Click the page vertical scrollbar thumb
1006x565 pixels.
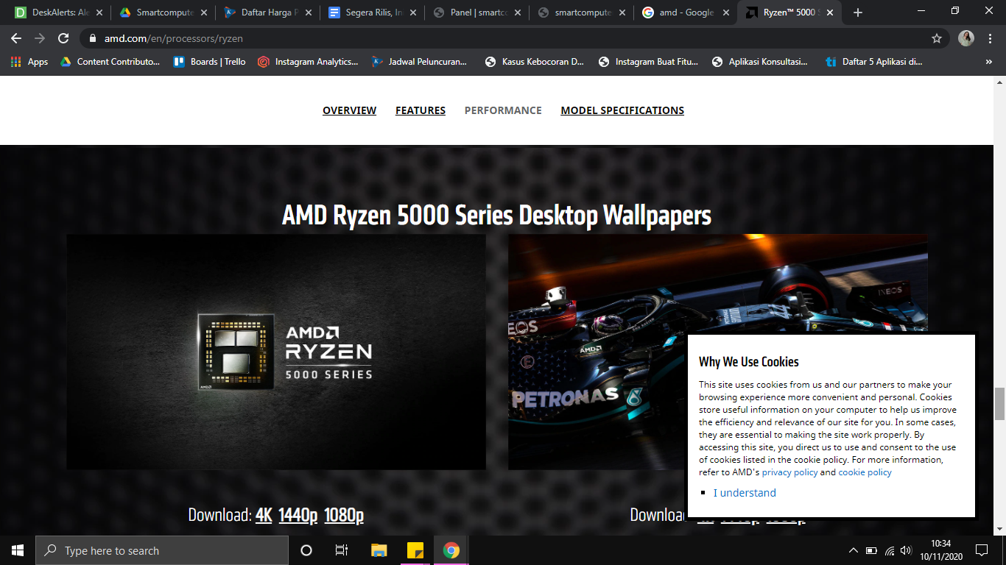999,404
